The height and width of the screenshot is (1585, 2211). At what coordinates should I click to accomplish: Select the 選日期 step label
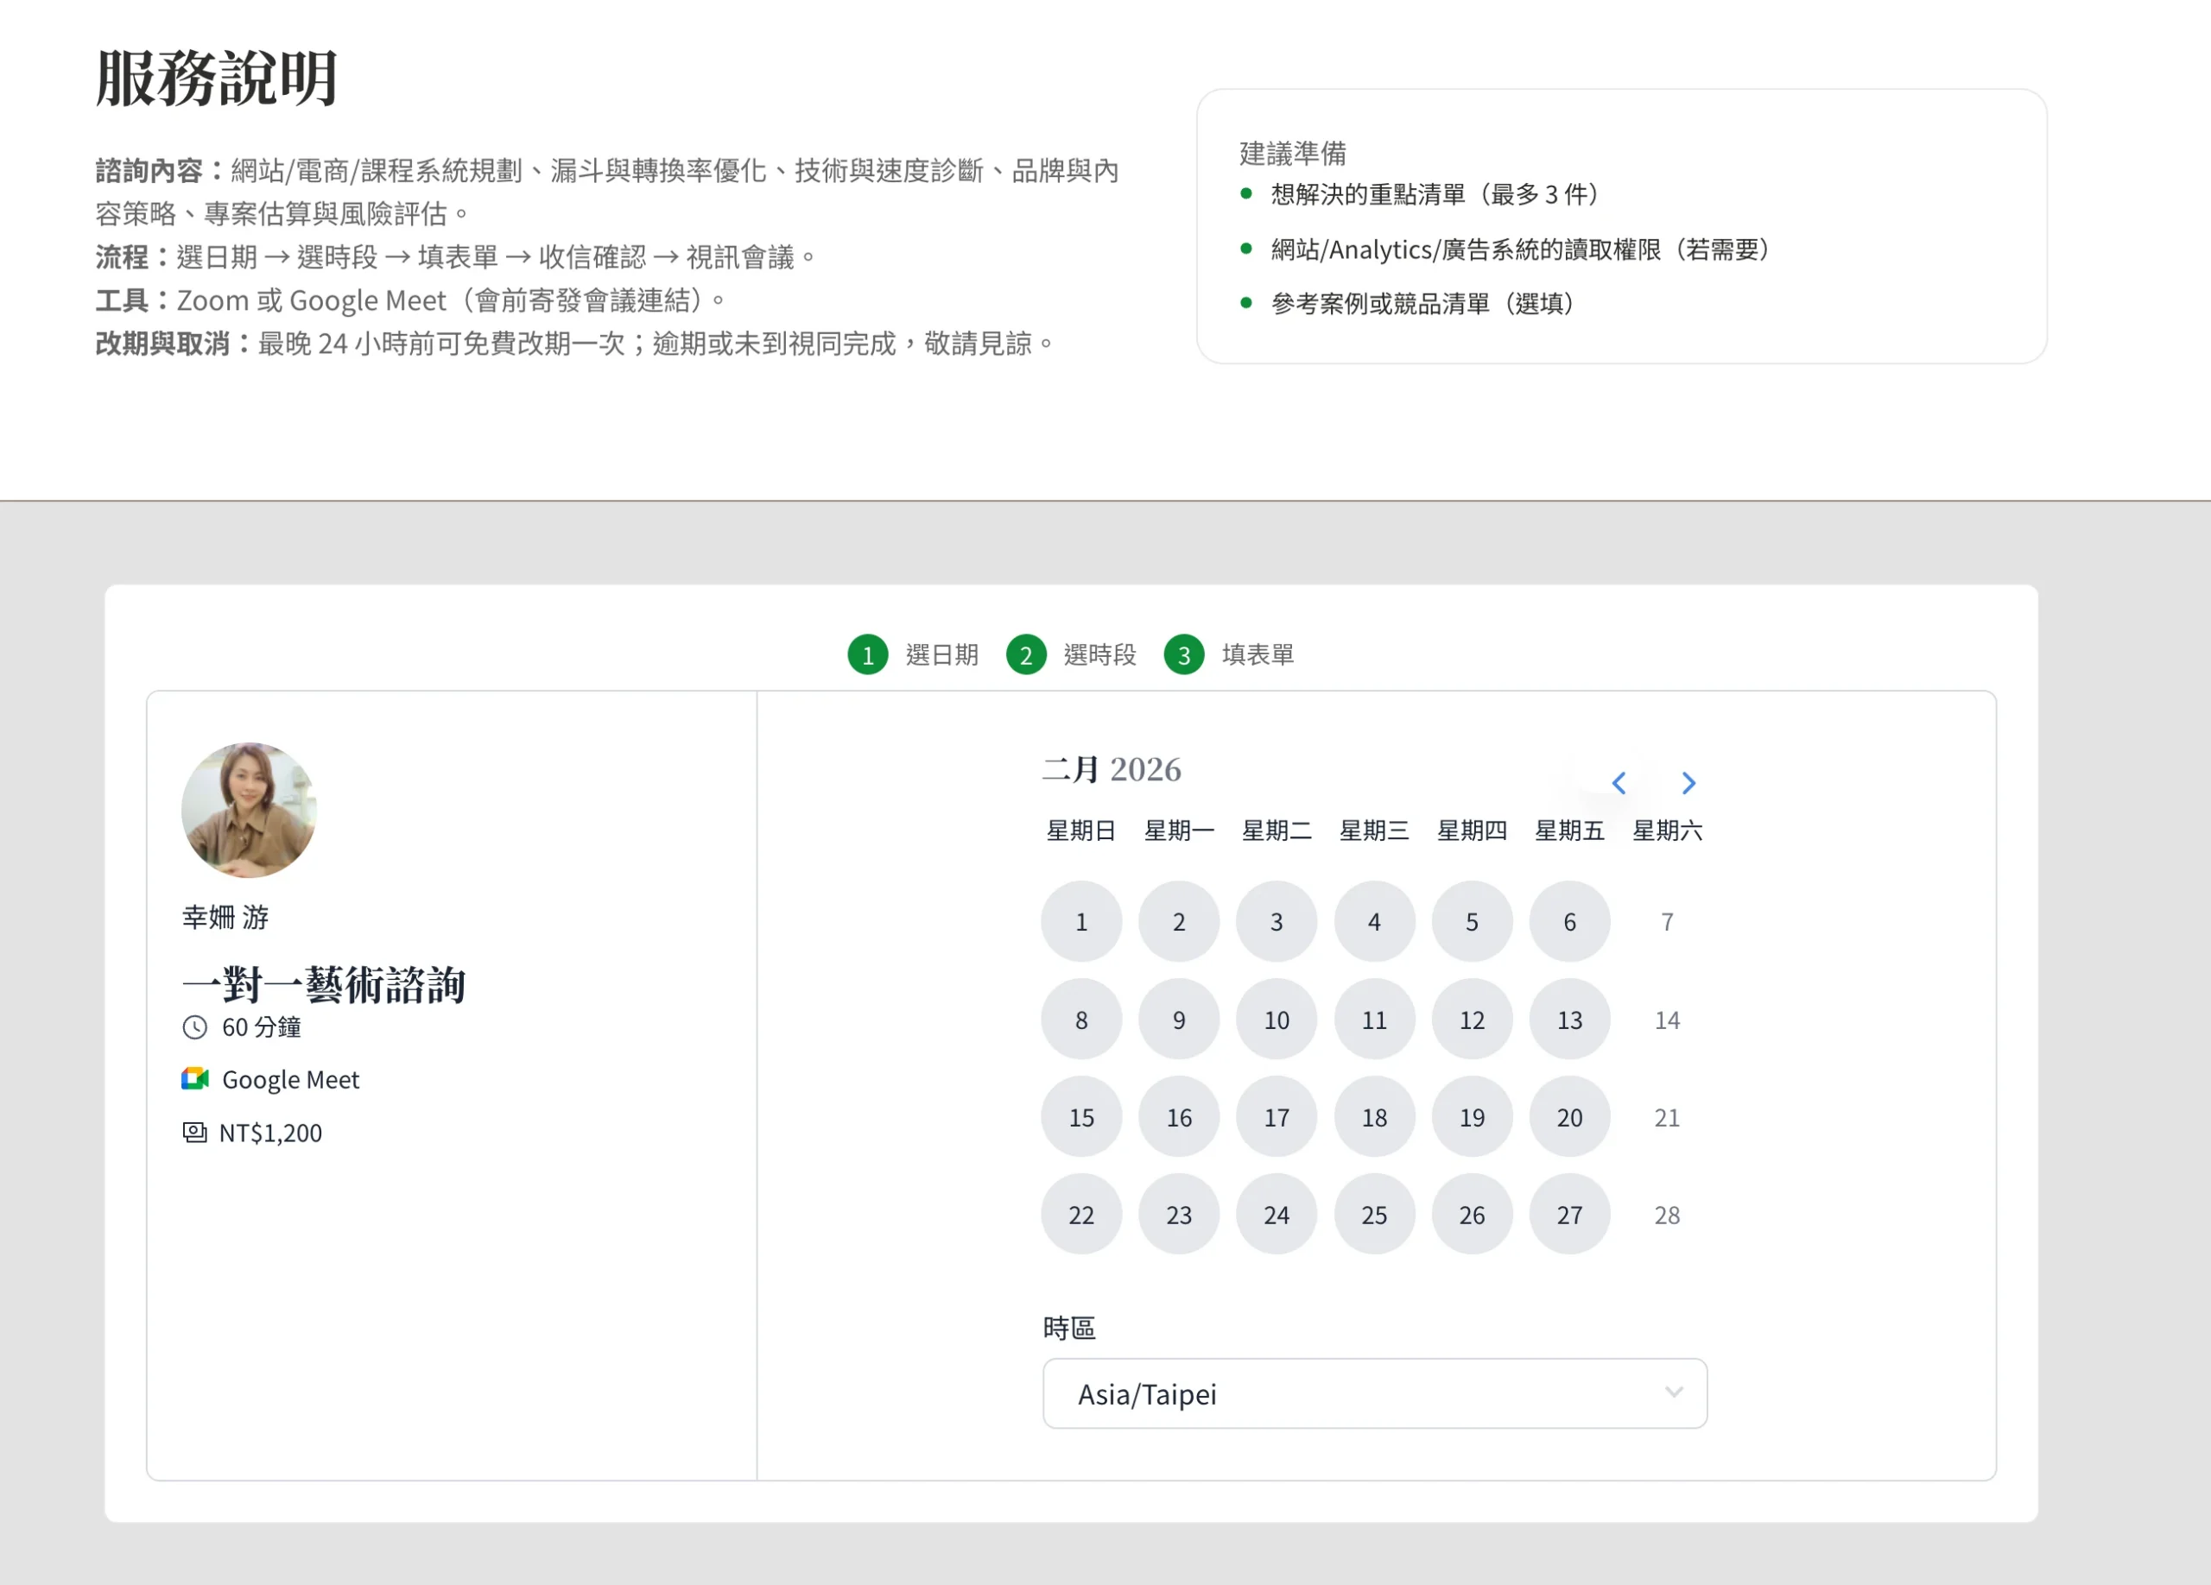(x=941, y=654)
